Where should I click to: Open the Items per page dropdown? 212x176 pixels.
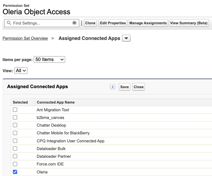click(49, 60)
